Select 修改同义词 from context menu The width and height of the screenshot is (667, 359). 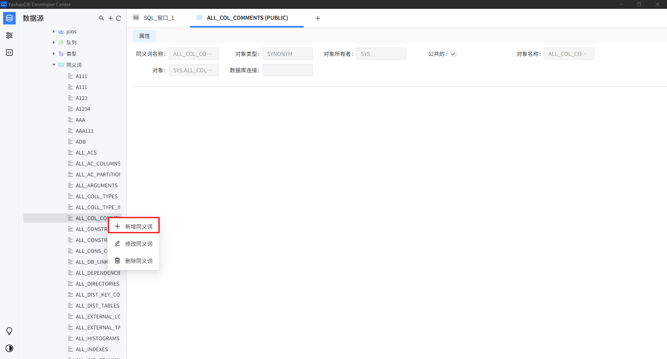[x=133, y=244]
